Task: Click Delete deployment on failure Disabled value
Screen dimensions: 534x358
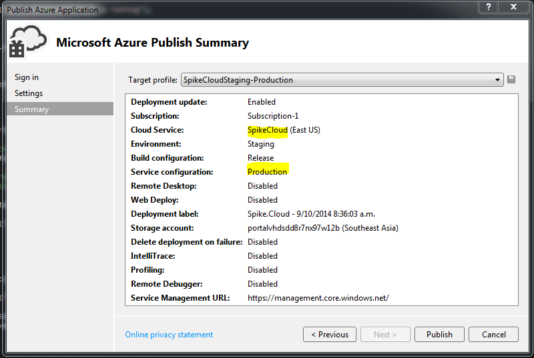Action: coord(262,242)
